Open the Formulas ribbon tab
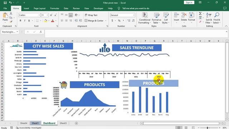229x129 pixels. tap(55, 8)
